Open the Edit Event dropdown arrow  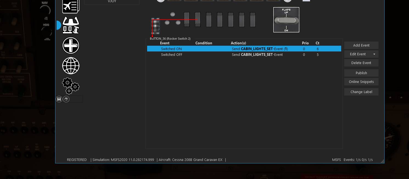[x=374, y=54]
